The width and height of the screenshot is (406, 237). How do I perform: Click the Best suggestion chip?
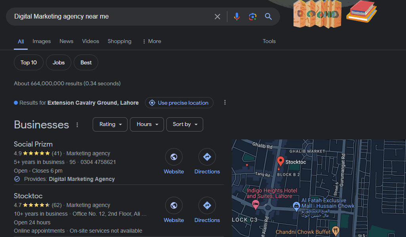click(86, 62)
